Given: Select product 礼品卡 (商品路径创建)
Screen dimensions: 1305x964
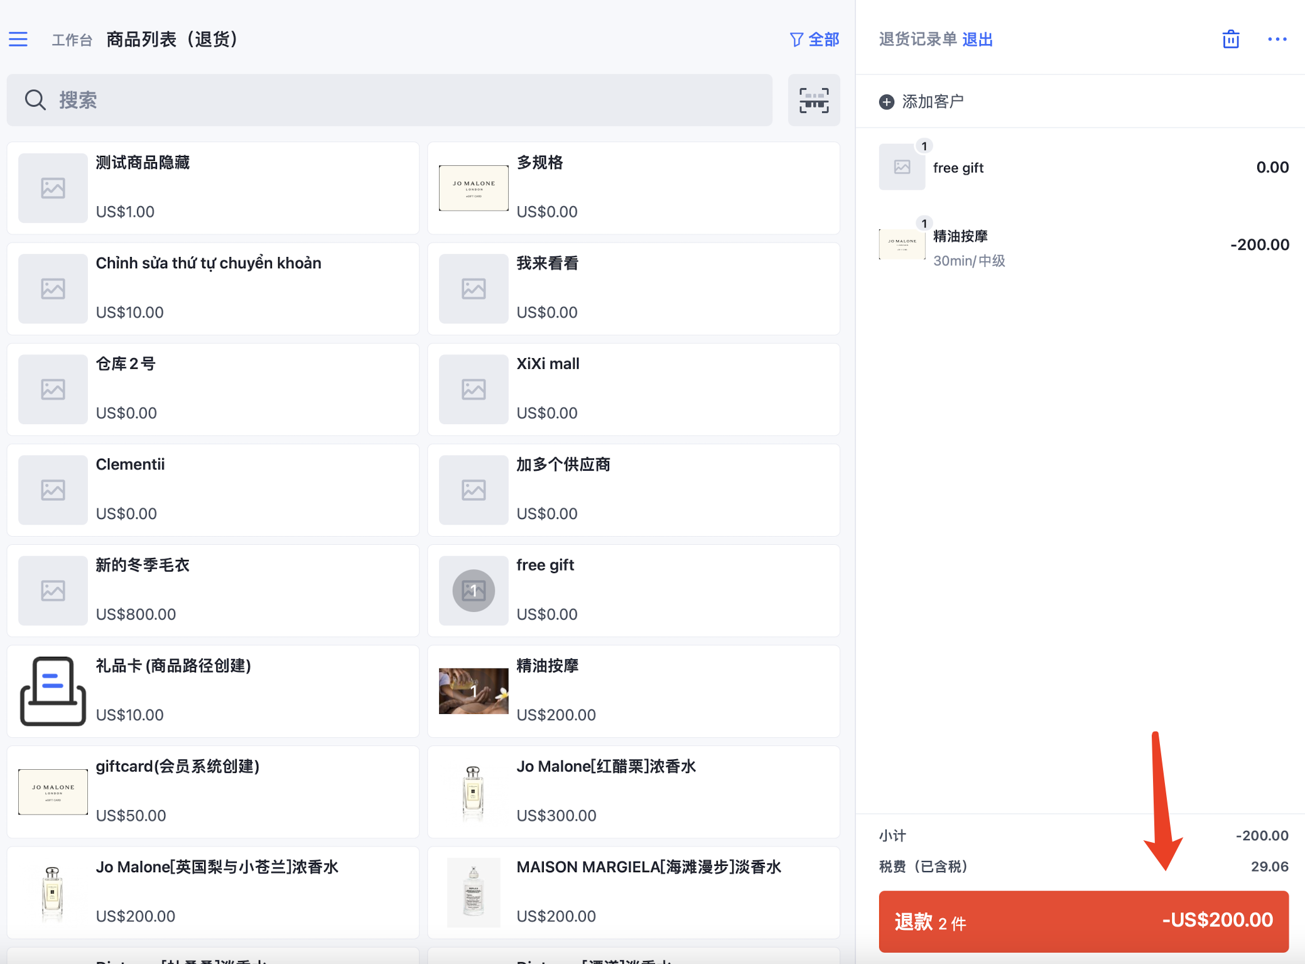Looking at the screenshot, I should (213, 691).
